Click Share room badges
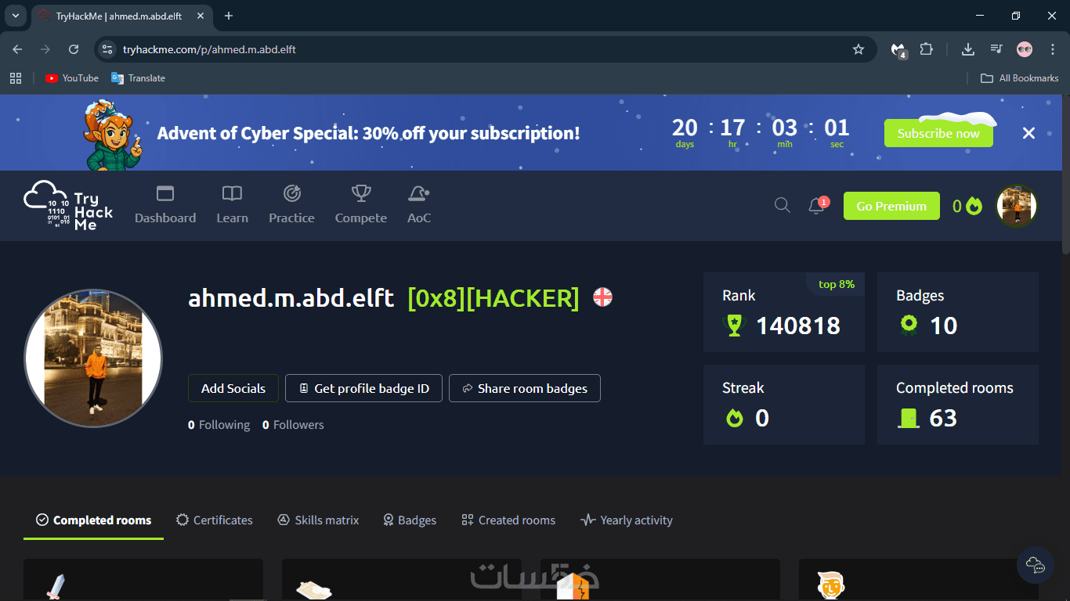Screen dimensions: 1070x601 [525, 388]
